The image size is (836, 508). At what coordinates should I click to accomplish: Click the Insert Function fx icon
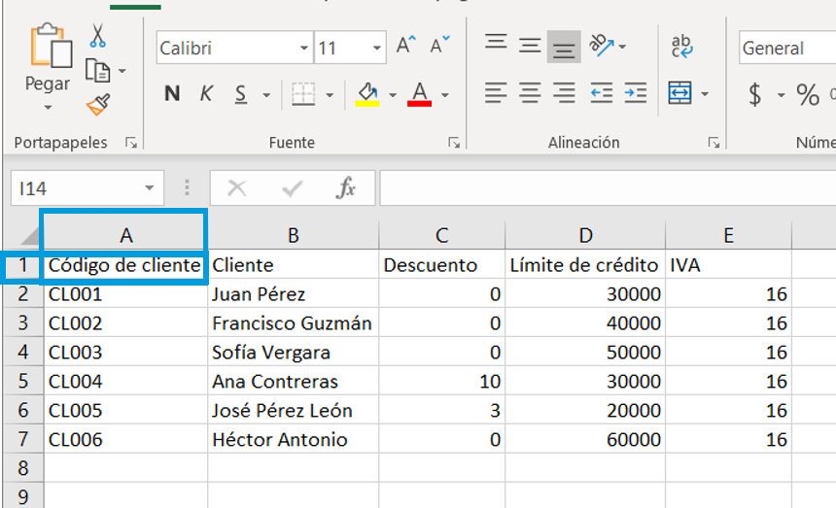[345, 188]
